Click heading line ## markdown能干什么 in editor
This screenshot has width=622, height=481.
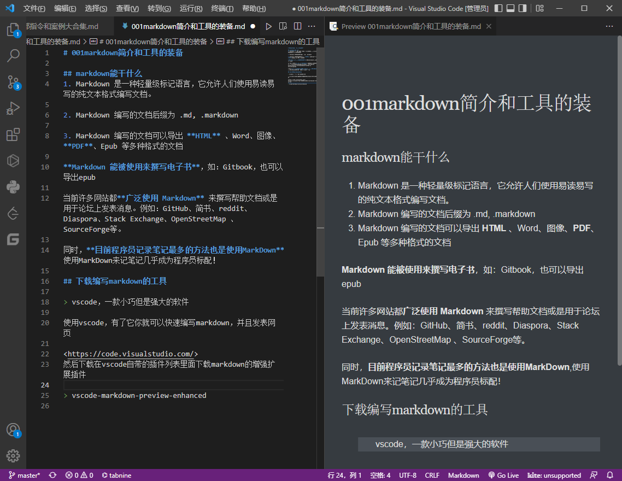(x=103, y=73)
